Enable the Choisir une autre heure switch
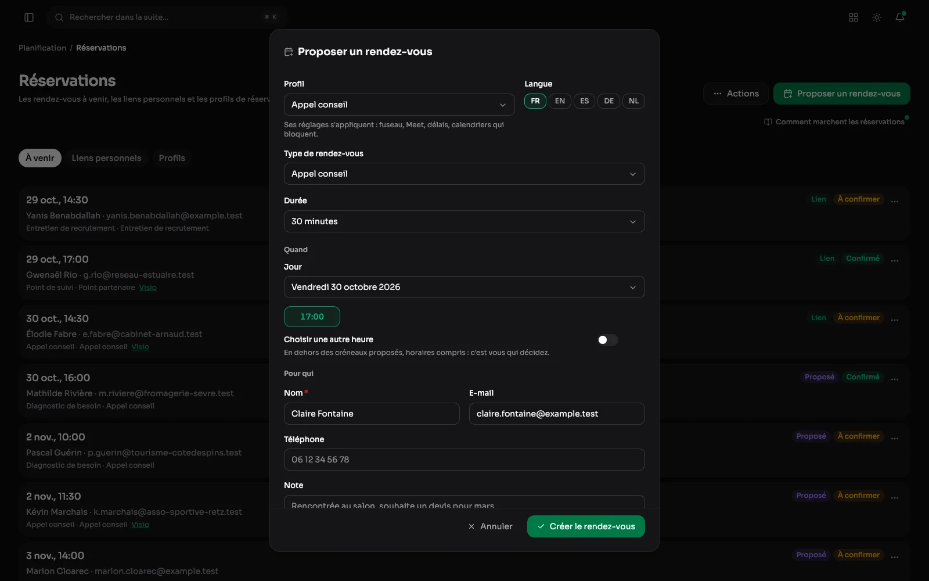 tap(608, 340)
